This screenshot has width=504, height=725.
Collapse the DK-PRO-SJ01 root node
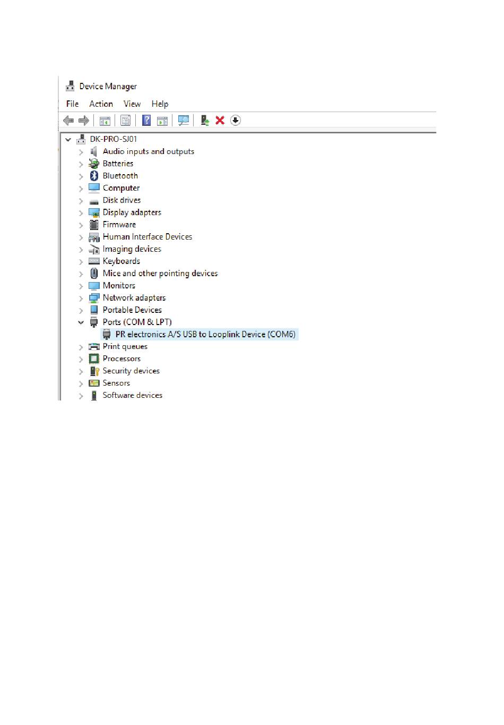[x=68, y=140]
